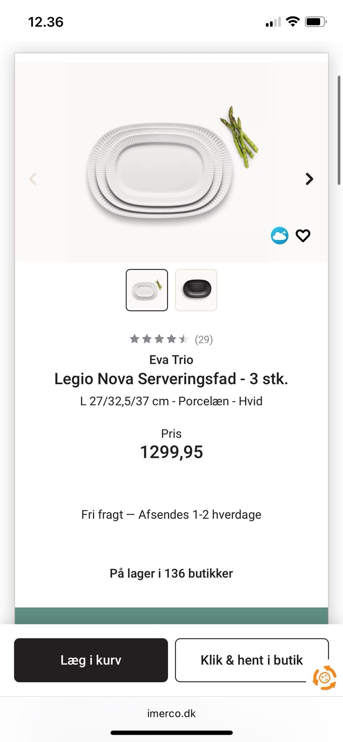Click the next image arrow
The image size is (343, 742).
309,179
